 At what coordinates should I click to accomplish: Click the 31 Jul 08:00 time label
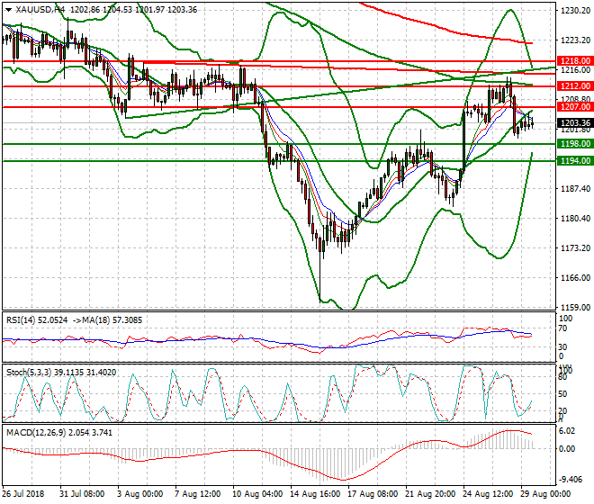tap(82, 494)
